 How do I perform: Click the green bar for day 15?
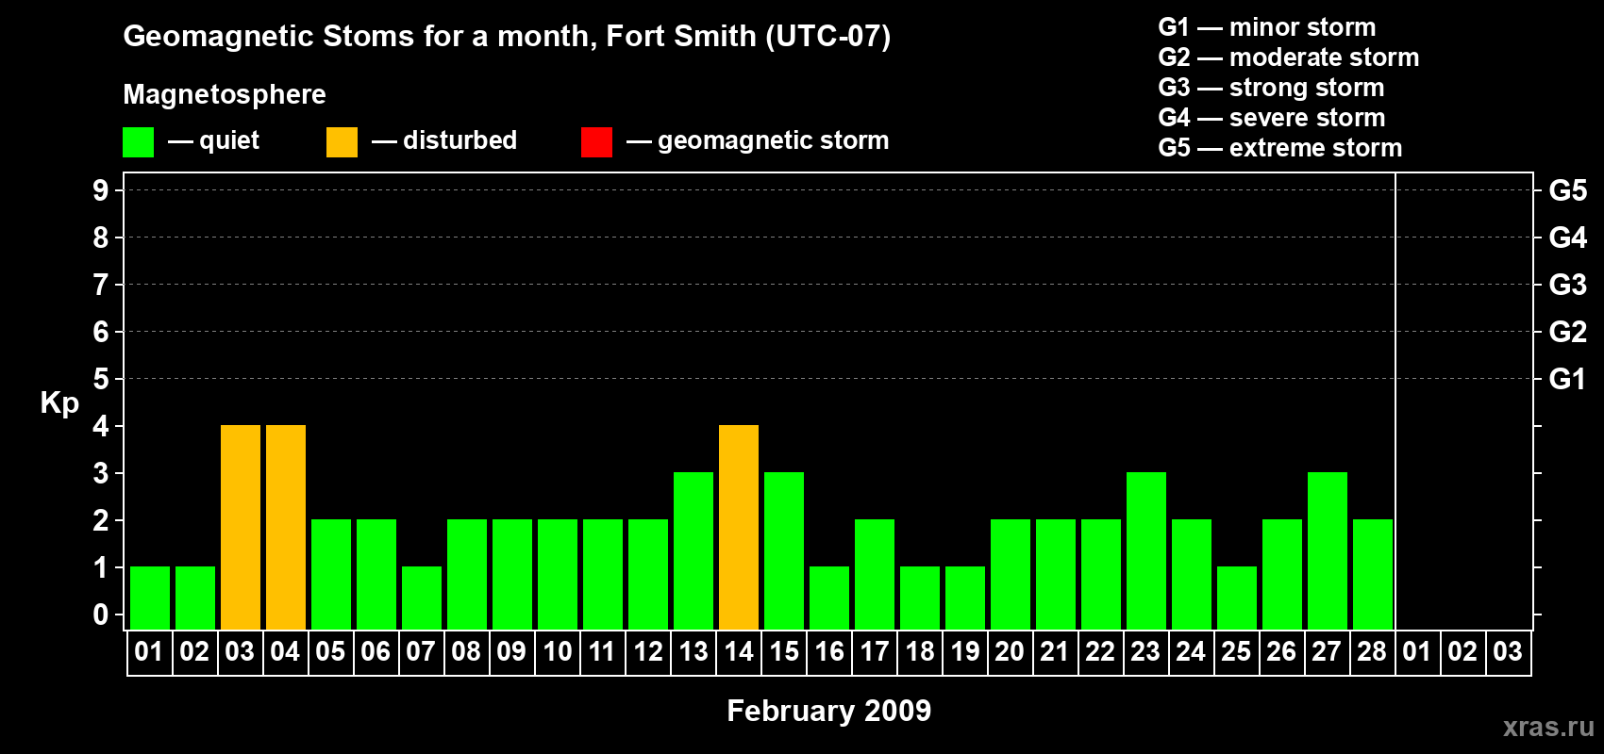784,551
